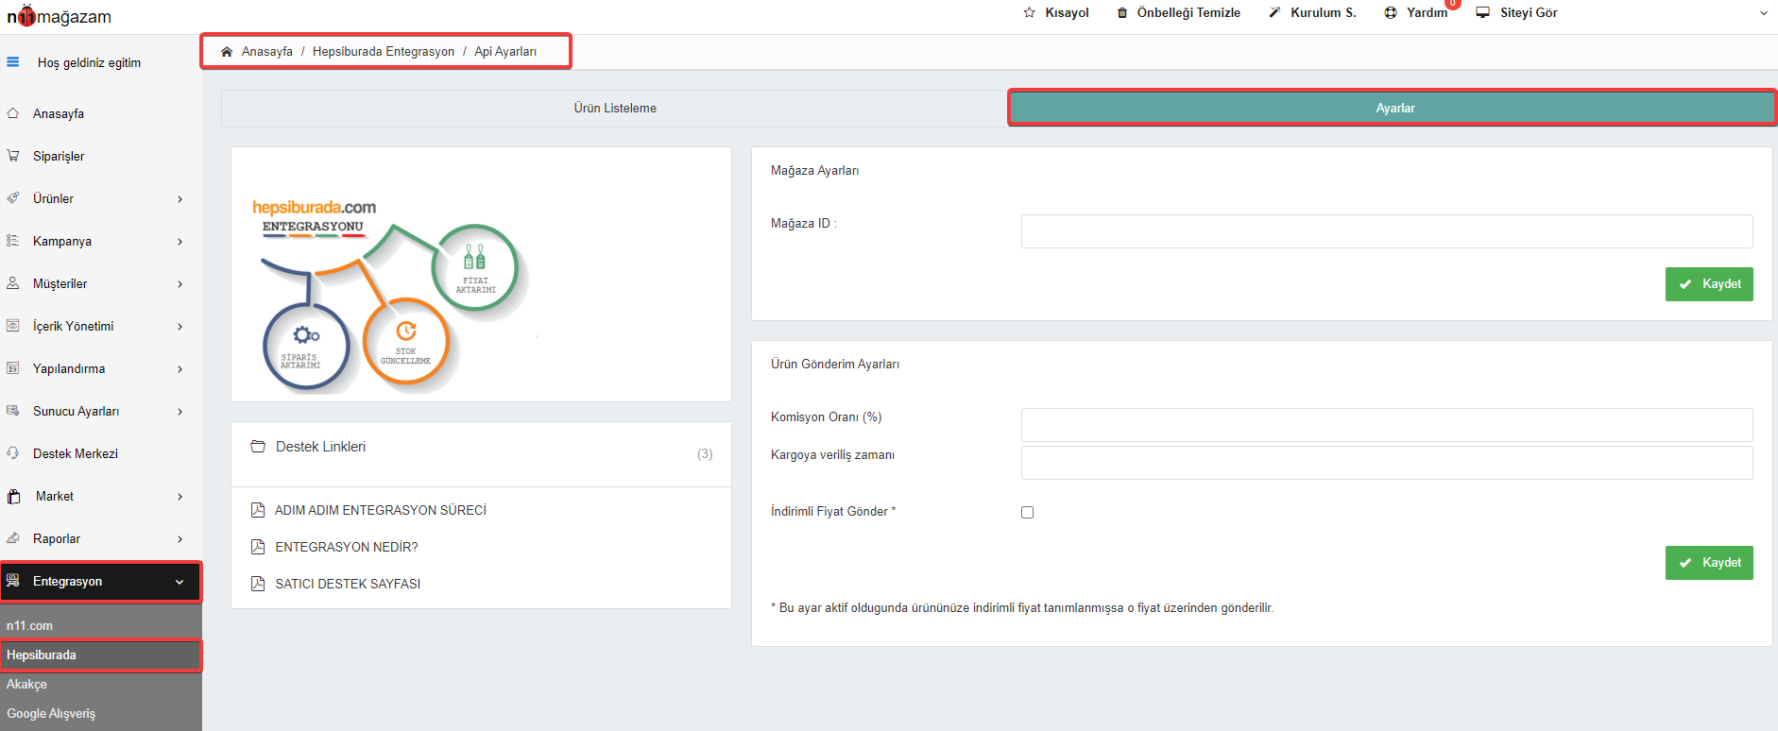Click the hamburger menu icon beside Hoş geldiniz
The height and width of the screenshot is (731, 1778).
[12, 62]
